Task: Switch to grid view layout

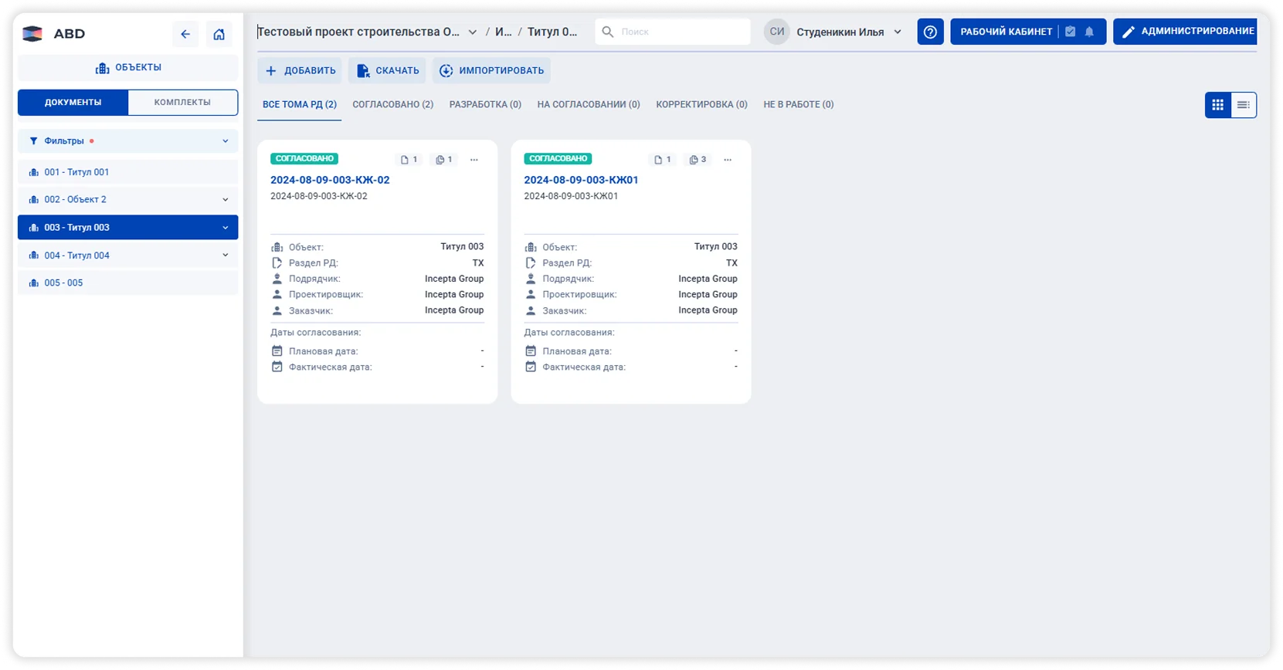Action: (x=1217, y=105)
